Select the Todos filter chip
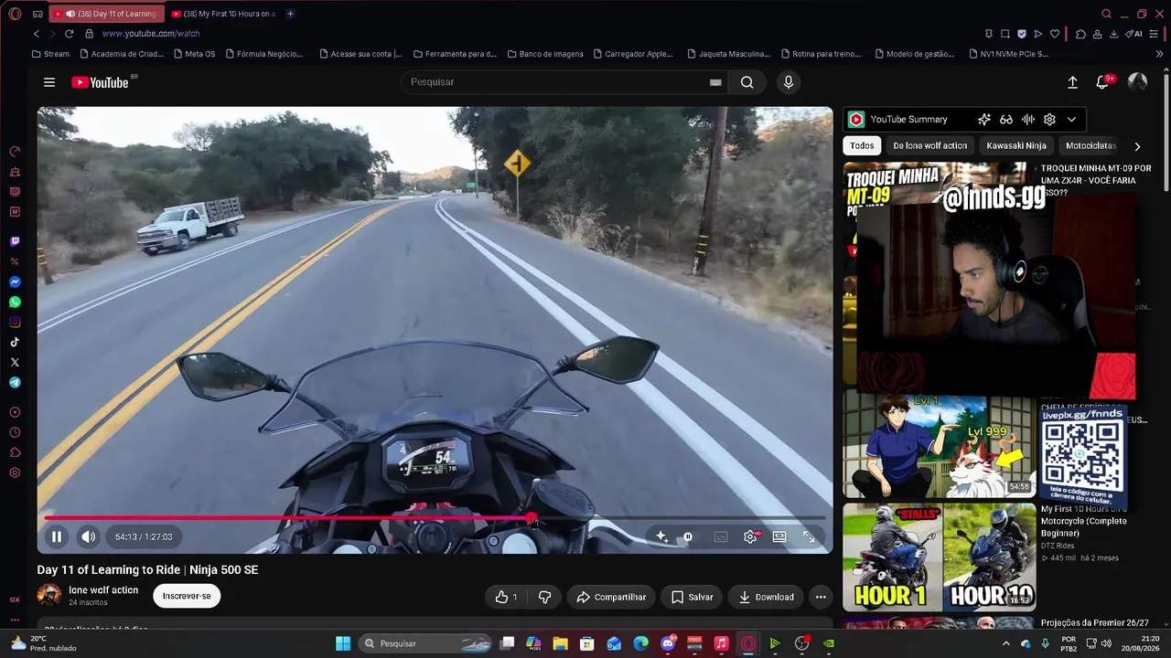The width and height of the screenshot is (1171, 658). tap(862, 145)
